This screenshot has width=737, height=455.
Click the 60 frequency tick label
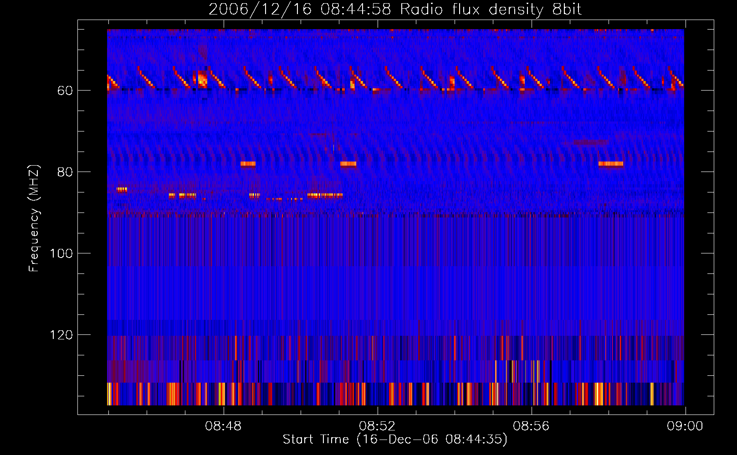pos(65,91)
